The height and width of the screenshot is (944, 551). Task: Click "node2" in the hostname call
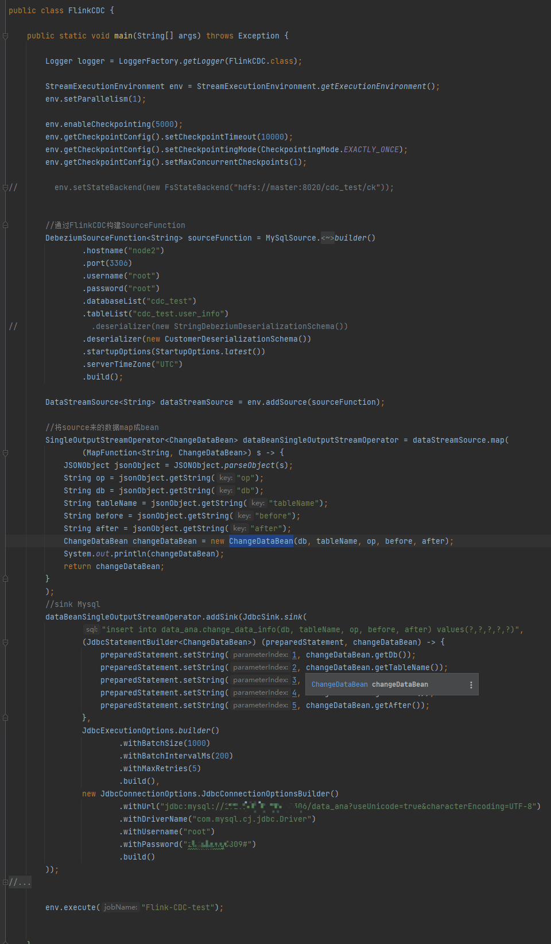pyautogui.click(x=144, y=250)
